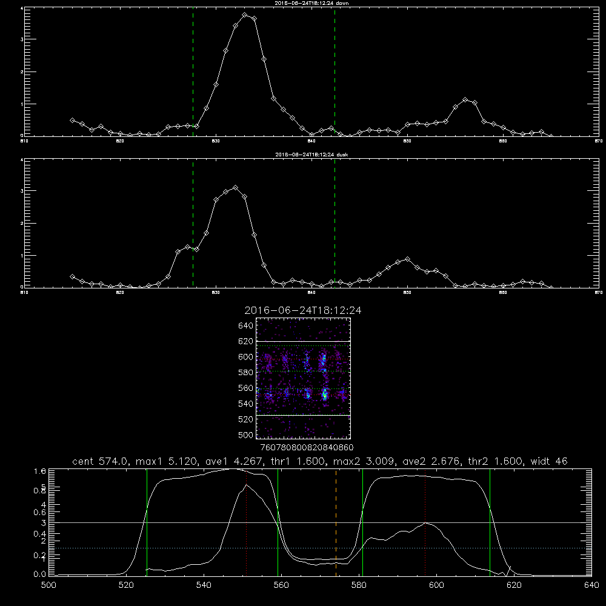Click the secondary peak marker near 850 in dusk plot
The height and width of the screenshot is (606, 606).
(x=407, y=259)
